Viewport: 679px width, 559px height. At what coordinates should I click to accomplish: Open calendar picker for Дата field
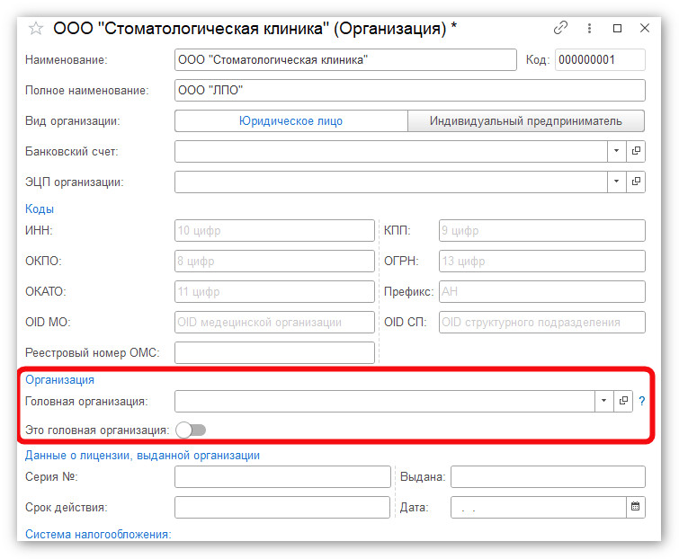635,507
